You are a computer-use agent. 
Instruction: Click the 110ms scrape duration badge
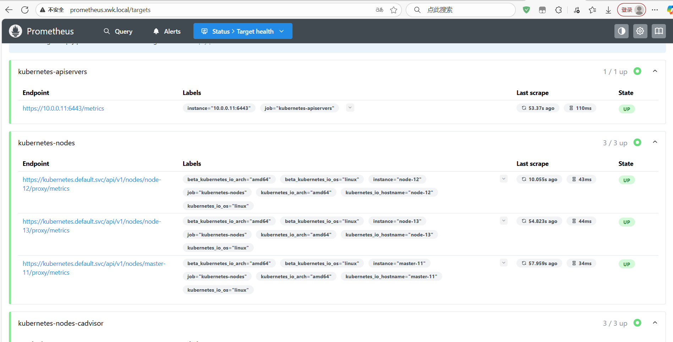pos(580,108)
